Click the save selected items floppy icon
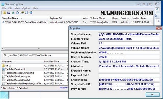The width and height of the screenshot is (163, 99). 9,13
